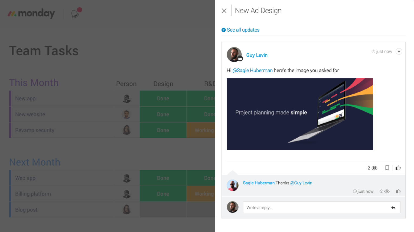Click the @Guy Levin mention in reply
Image resolution: width=414 pixels, height=232 pixels.
301,183
